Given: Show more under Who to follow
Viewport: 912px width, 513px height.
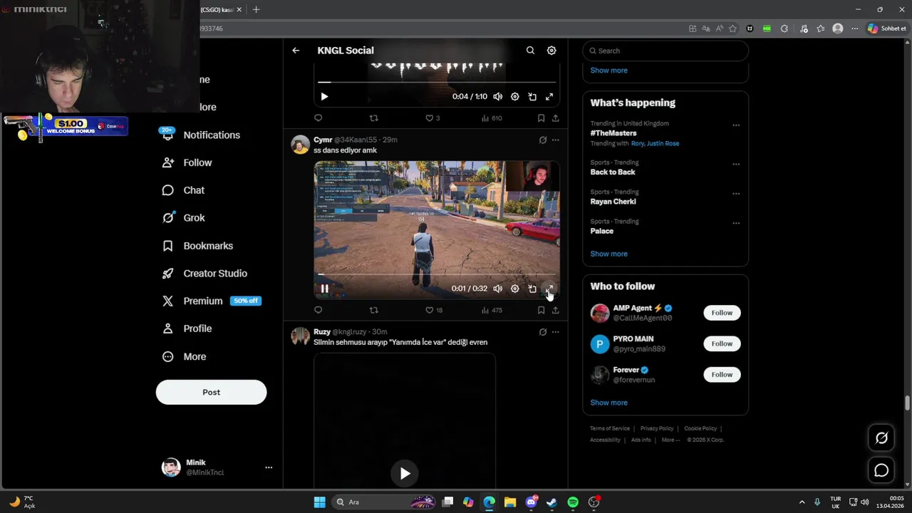Looking at the screenshot, I should pyautogui.click(x=608, y=403).
